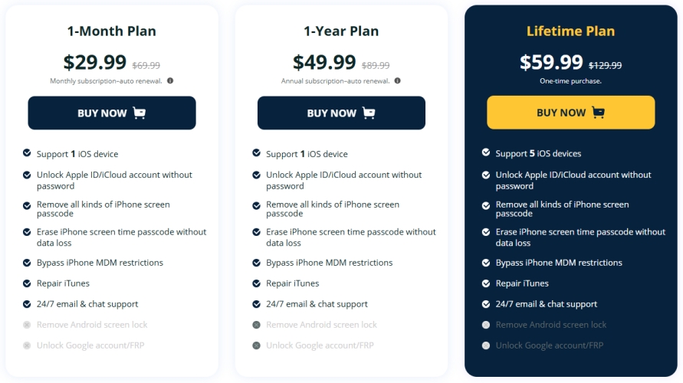Click disabled icon by Lifetime 'Unlock Google account/FRP'
Image resolution: width=683 pixels, height=383 pixels.
tap(486, 345)
